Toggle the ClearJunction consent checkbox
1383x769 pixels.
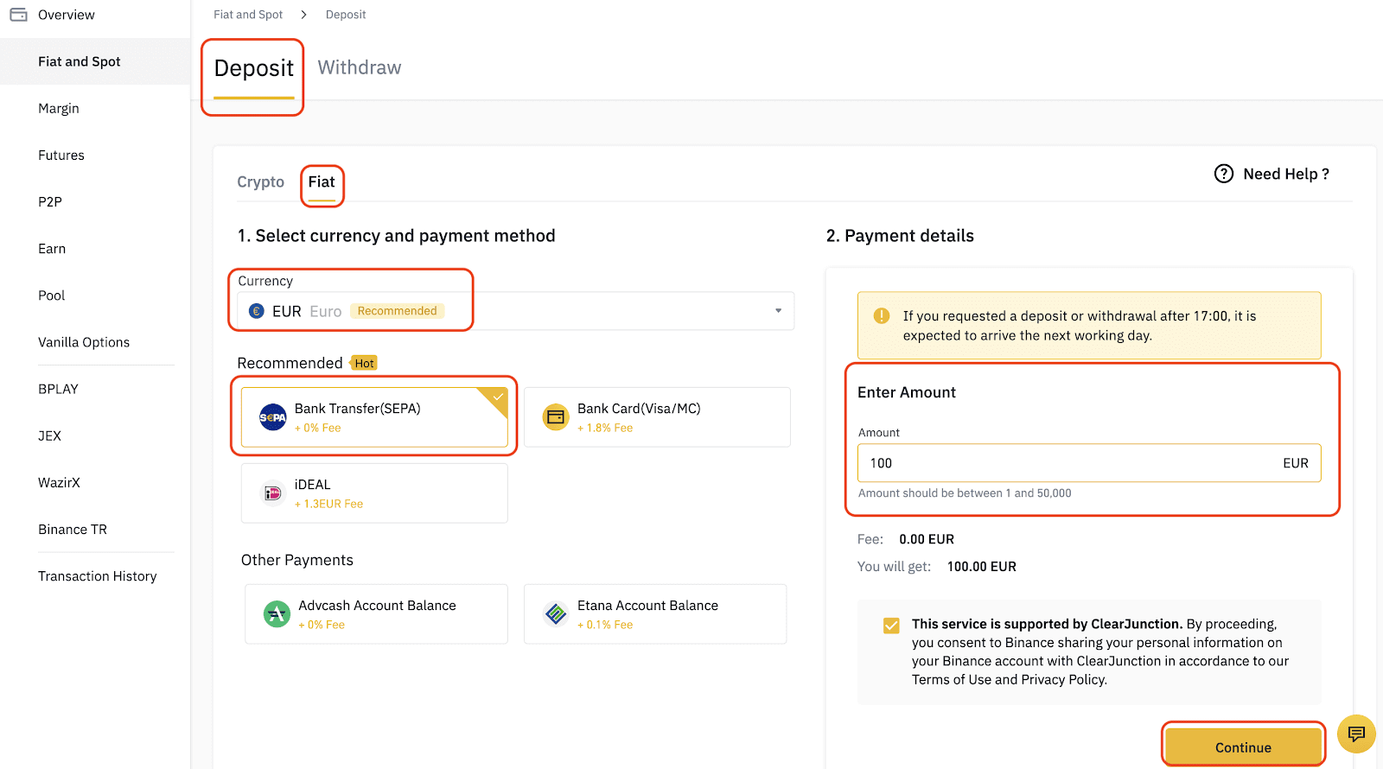pos(891,625)
